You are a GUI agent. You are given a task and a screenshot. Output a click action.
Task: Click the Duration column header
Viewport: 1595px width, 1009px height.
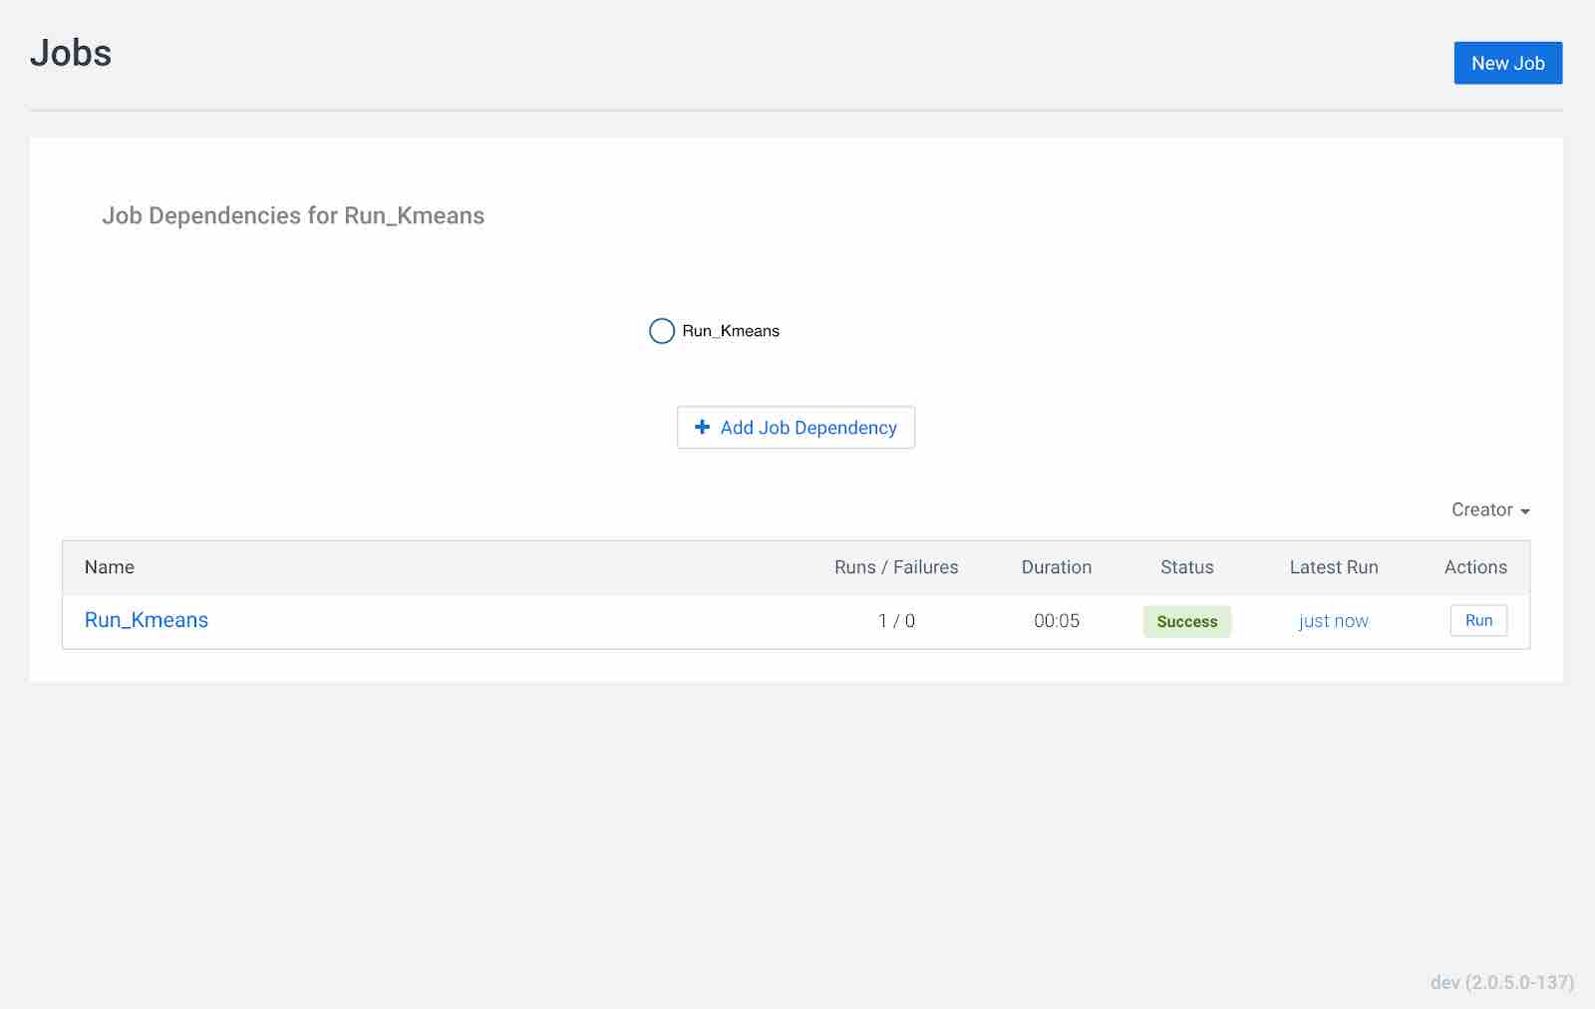(x=1057, y=567)
